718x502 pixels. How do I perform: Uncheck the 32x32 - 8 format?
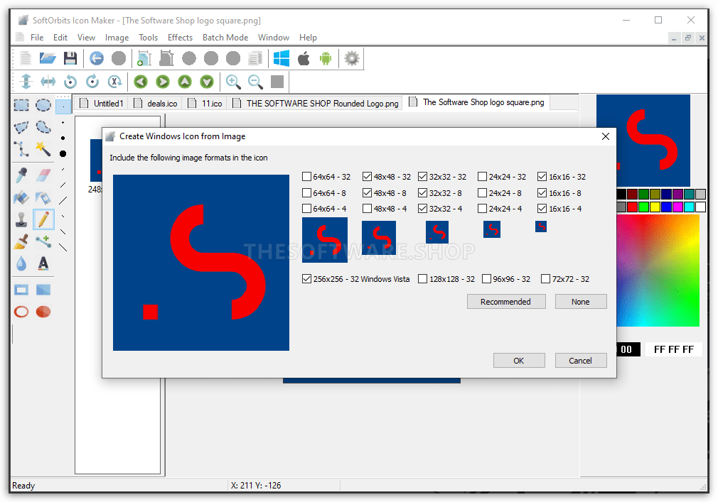pyautogui.click(x=423, y=193)
